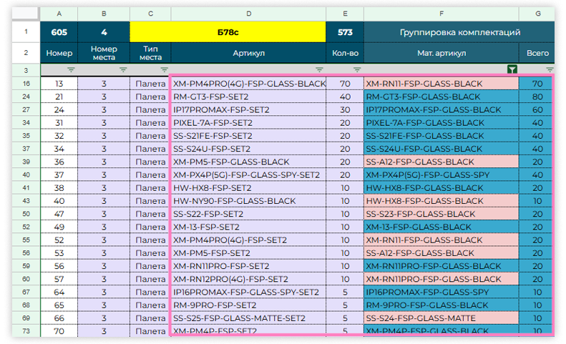Select column D header letter
The height and width of the screenshot is (344, 566).
(x=248, y=14)
